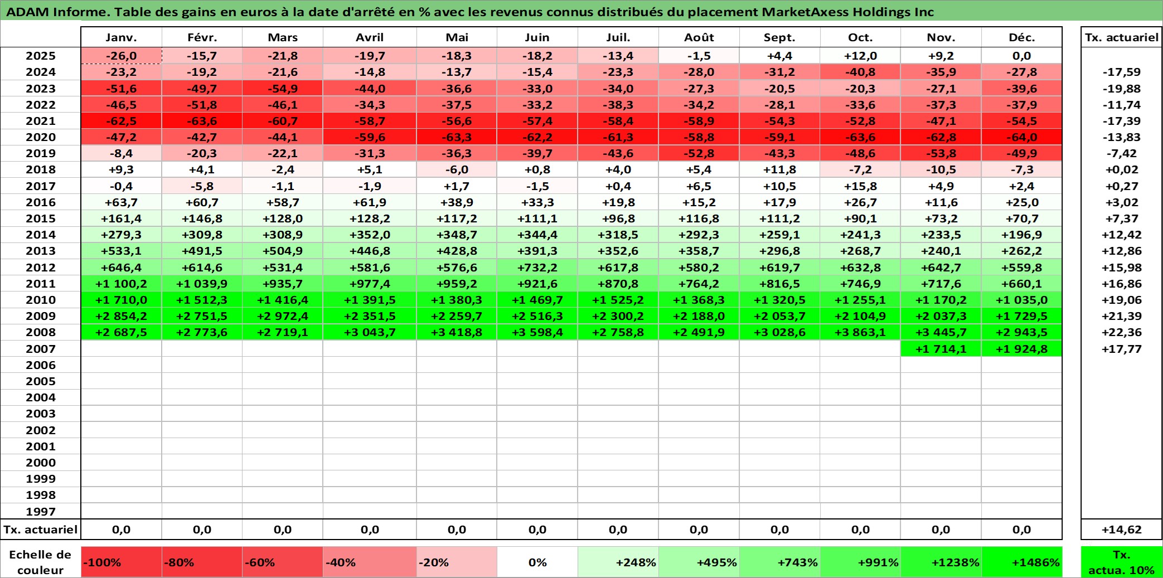The width and height of the screenshot is (1163, 578).
Task: Click the Echelle de couleur label
Action: point(41,562)
